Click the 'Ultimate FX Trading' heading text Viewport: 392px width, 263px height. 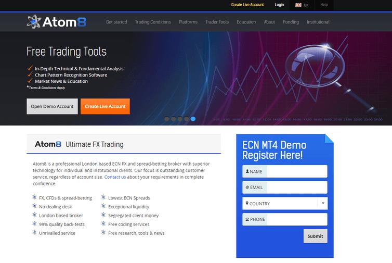(x=95, y=144)
